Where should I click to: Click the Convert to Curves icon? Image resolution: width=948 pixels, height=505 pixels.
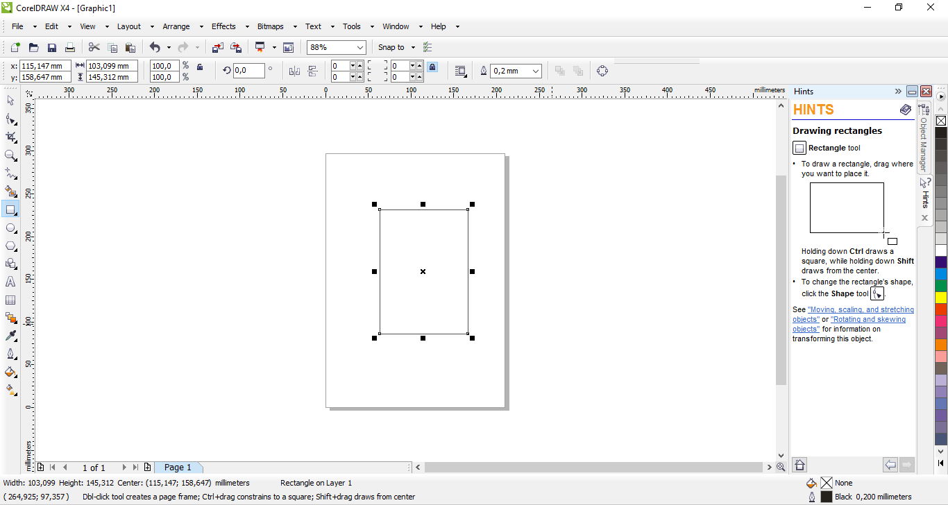[x=602, y=71]
